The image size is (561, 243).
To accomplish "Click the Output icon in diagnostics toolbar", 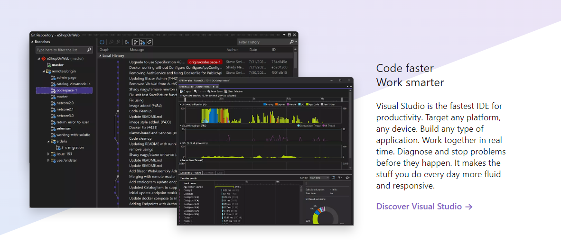I will point(181,91).
